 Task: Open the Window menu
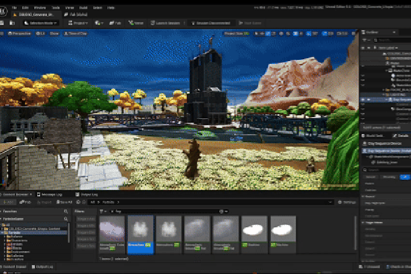pos(40,8)
